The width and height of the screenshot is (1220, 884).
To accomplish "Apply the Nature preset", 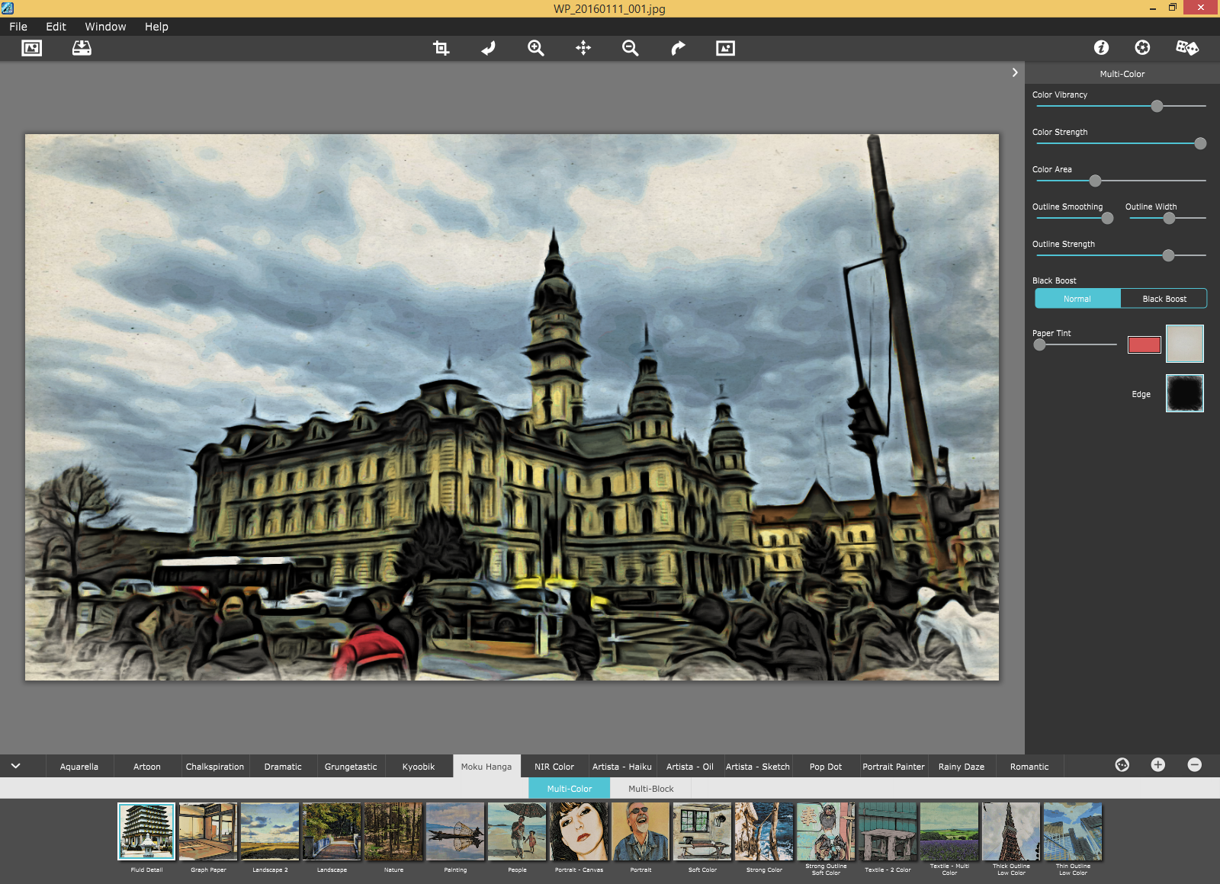I will pos(393,831).
